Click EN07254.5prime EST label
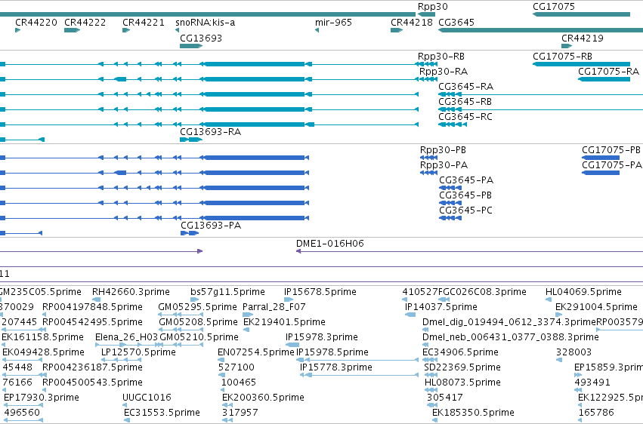The height and width of the screenshot is (424, 643). [256, 353]
